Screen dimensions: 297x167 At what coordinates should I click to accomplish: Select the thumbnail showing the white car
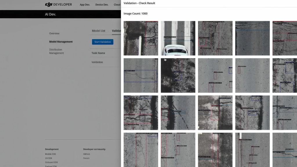tap(178, 38)
